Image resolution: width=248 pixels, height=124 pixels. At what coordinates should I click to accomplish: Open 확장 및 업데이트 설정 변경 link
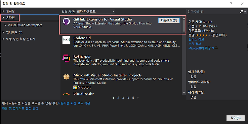click(20, 108)
